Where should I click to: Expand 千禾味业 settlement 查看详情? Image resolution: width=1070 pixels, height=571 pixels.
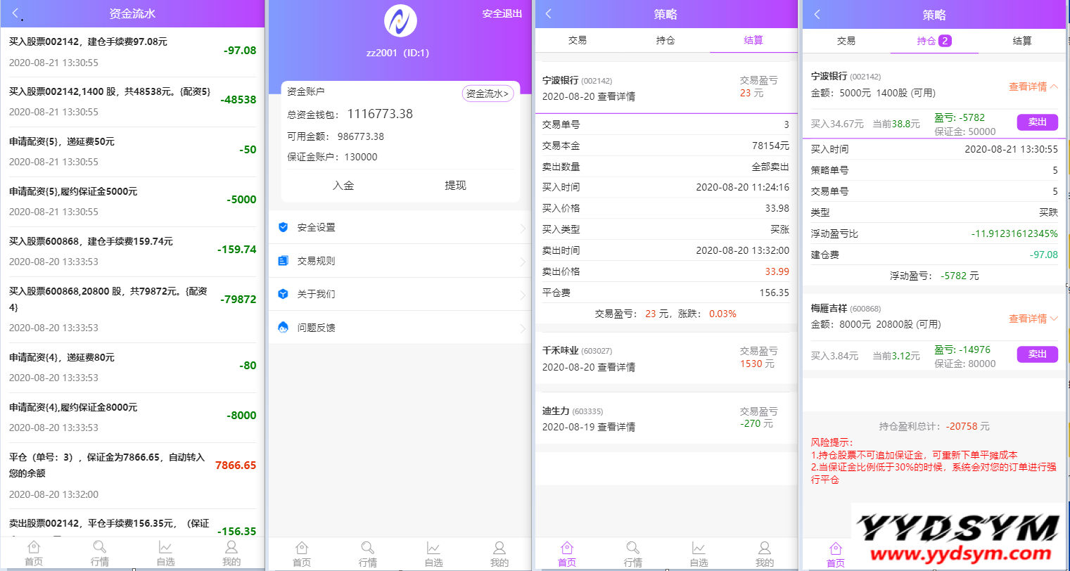616,367
